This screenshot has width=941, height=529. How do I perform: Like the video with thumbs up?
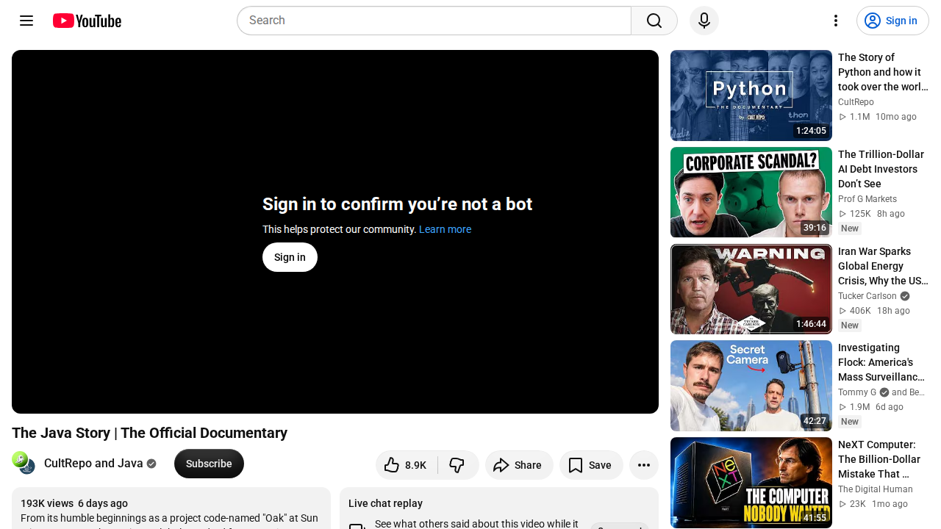(407, 465)
